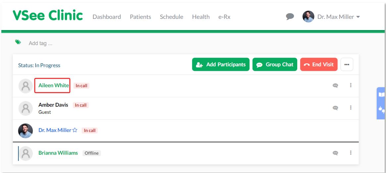Open chat bubble for Amber Davis

point(335,108)
